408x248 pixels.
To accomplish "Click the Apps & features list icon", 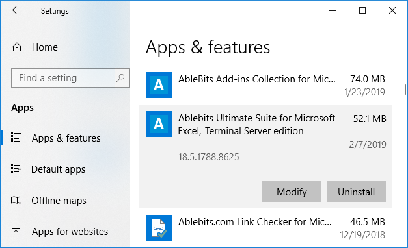I will (16, 138).
